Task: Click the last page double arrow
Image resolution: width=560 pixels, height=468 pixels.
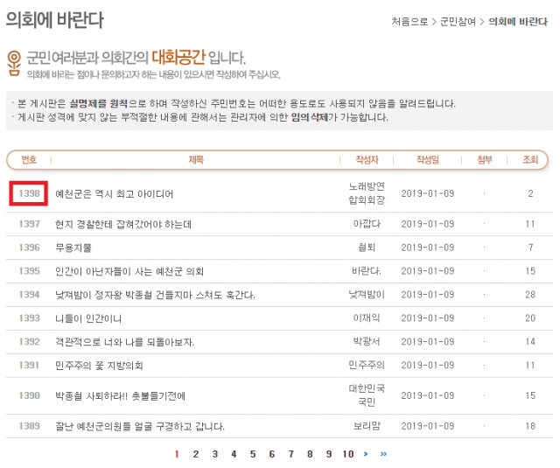Action: tap(383, 454)
